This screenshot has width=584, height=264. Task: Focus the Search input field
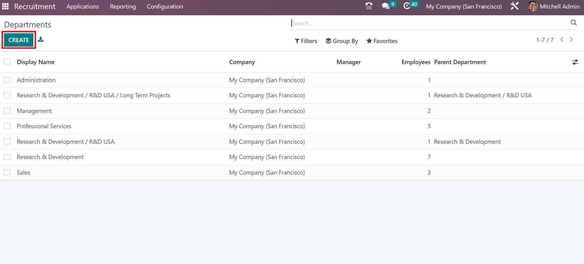click(x=428, y=23)
